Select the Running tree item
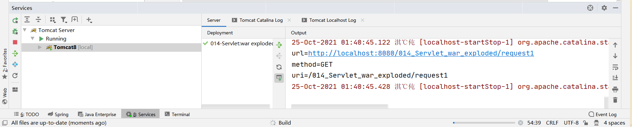The image size is (632, 127). click(x=56, y=38)
